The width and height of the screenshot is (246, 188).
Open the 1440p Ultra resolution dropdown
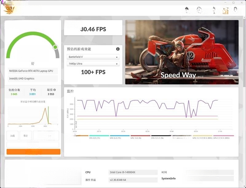tap(93, 64)
